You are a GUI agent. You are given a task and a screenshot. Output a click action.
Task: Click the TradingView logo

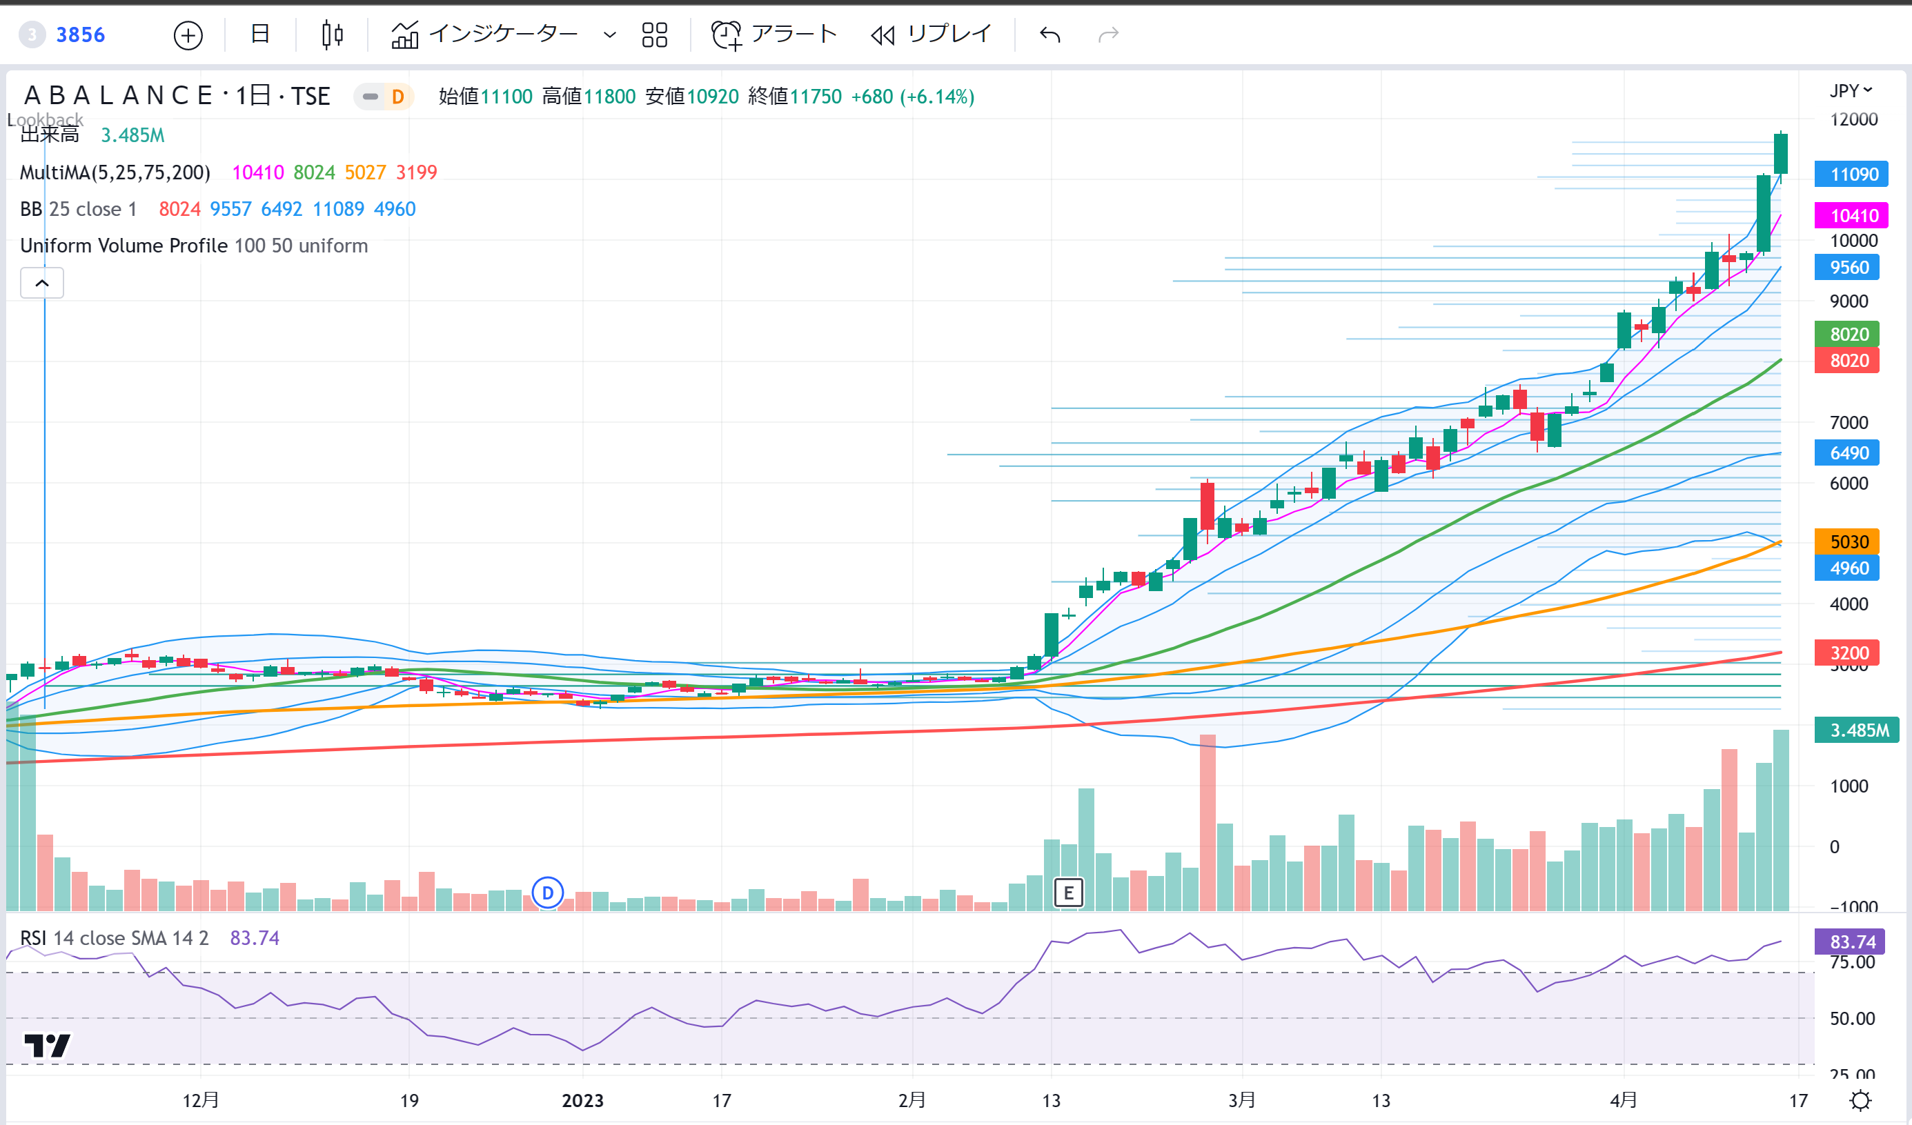(x=47, y=1046)
